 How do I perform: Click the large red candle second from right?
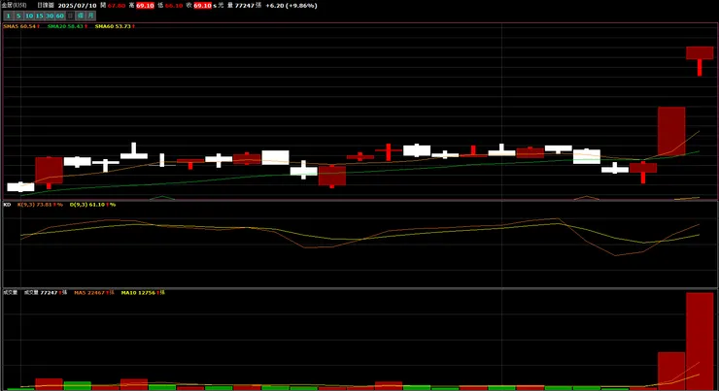(x=671, y=131)
